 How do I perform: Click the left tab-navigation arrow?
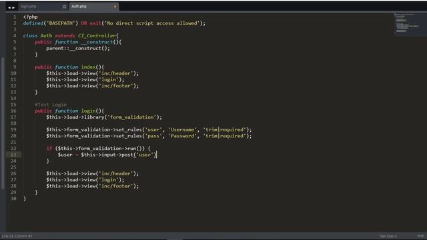pos(9,7)
